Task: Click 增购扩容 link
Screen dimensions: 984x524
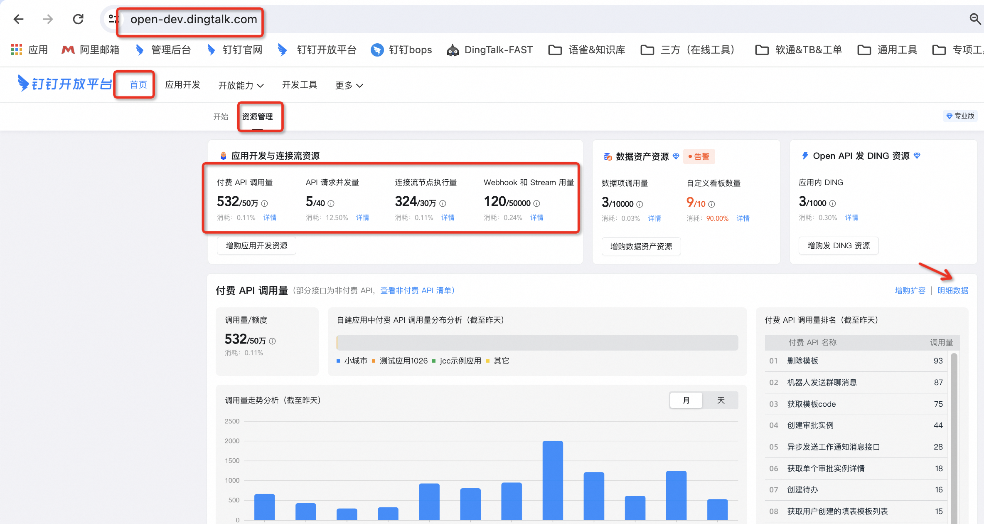Action: (x=910, y=290)
